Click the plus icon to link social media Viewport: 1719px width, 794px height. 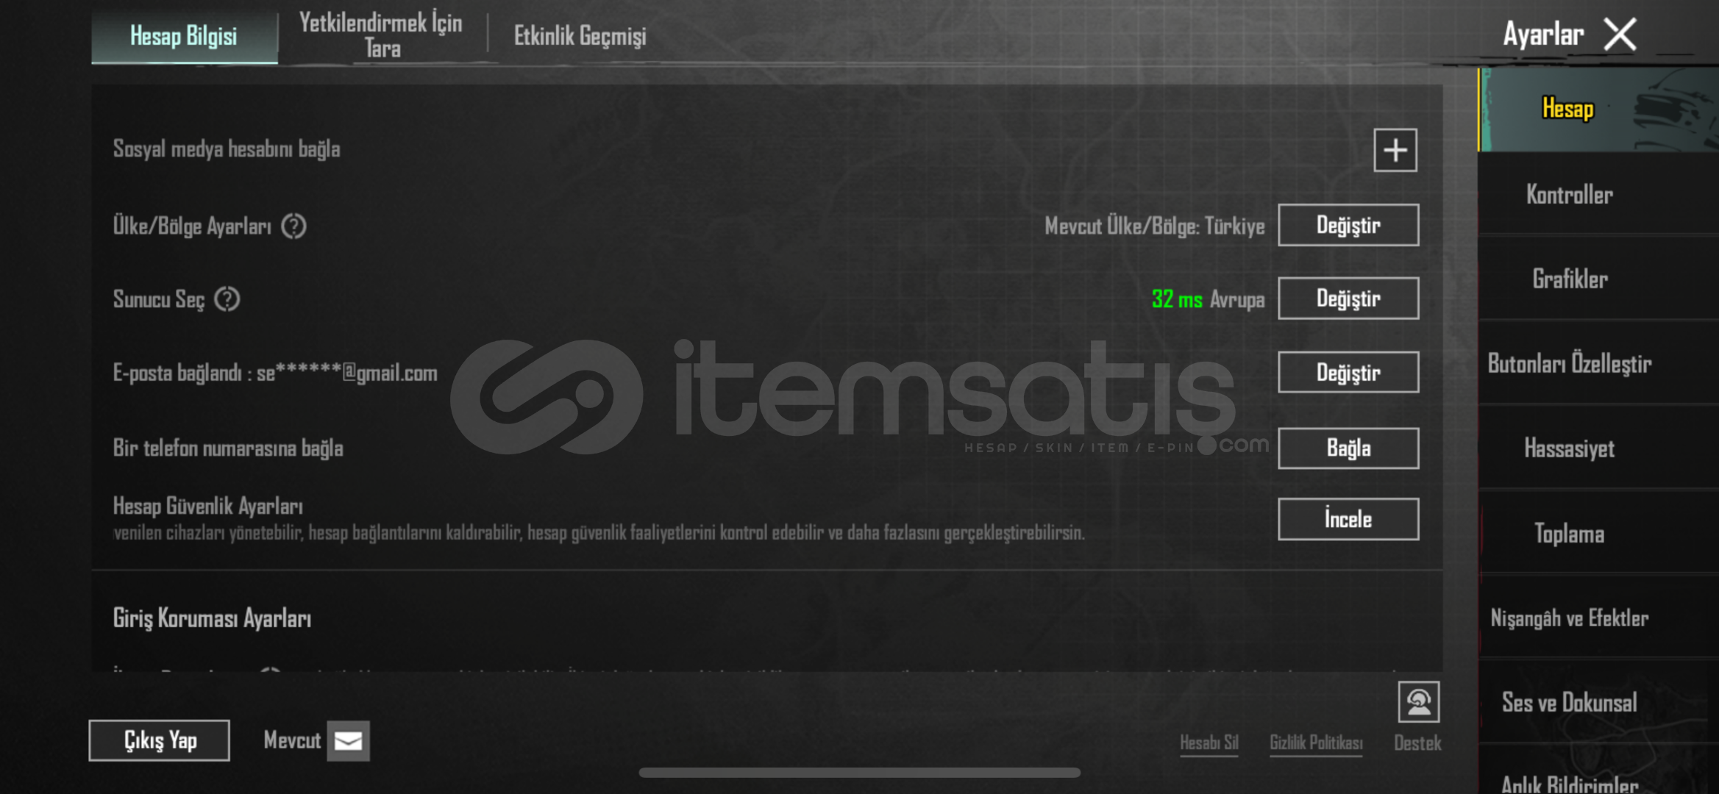point(1395,150)
